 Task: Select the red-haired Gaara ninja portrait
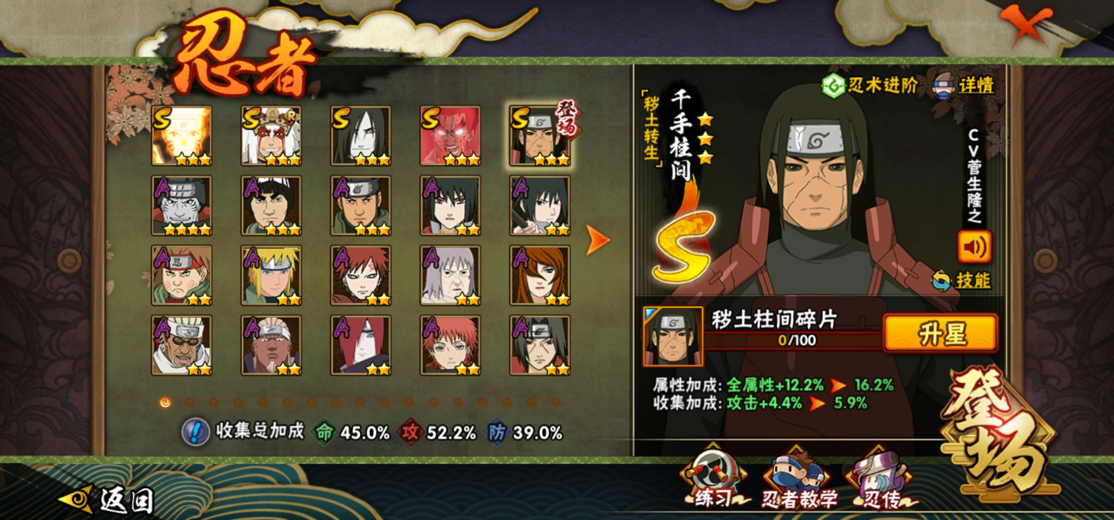pyautogui.click(x=361, y=275)
